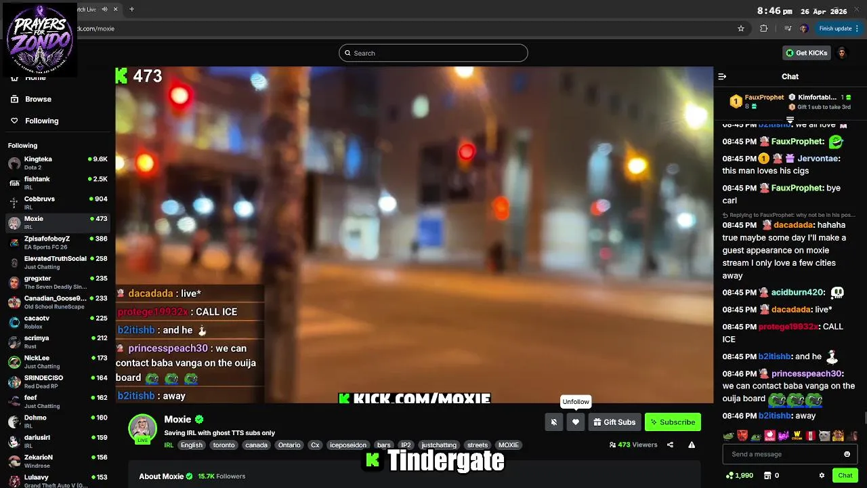This screenshot has width=867, height=488.
Task: Click the MOXIE tag
Action: point(509,445)
